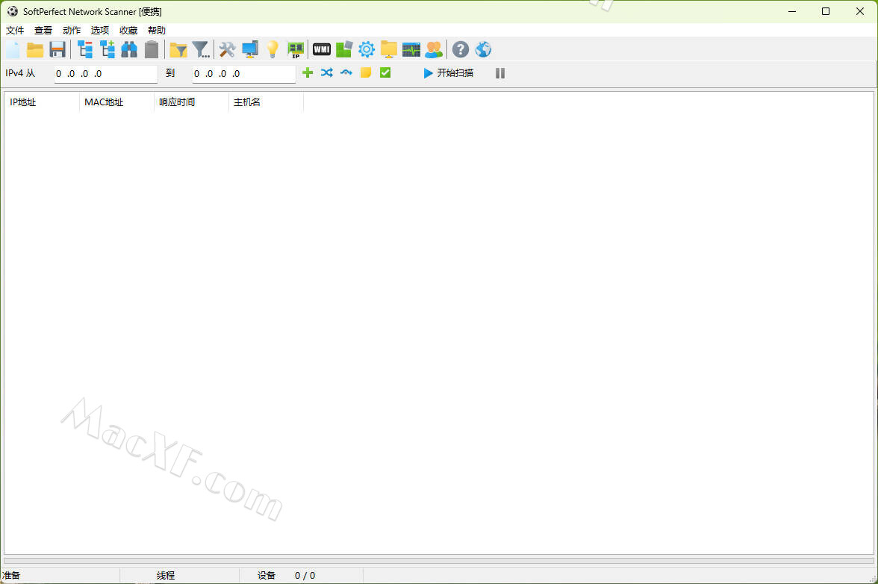Image resolution: width=878 pixels, height=584 pixels.
Task: Click the blue gear icon
Action: pyautogui.click(x=366, y=50)
